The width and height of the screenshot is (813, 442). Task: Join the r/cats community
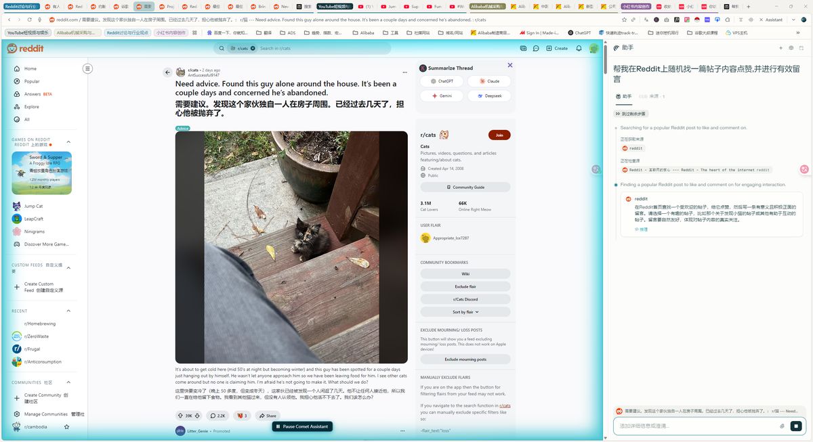point(499,135)
